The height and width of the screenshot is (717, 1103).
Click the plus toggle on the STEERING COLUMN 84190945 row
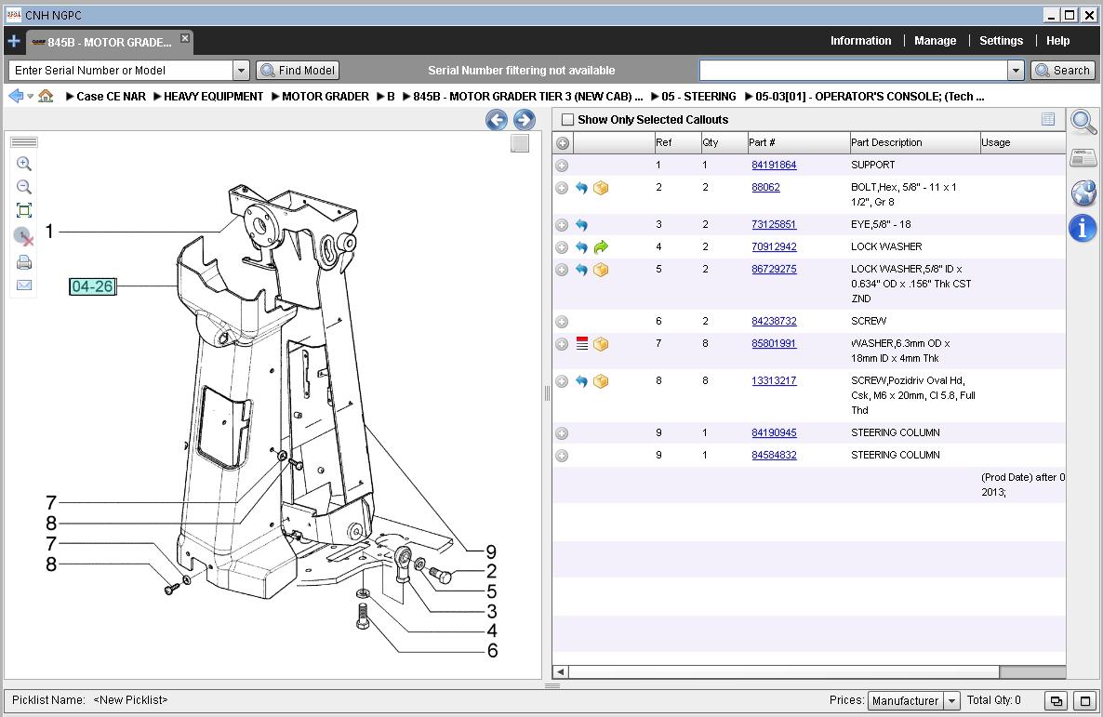point(562,432)
